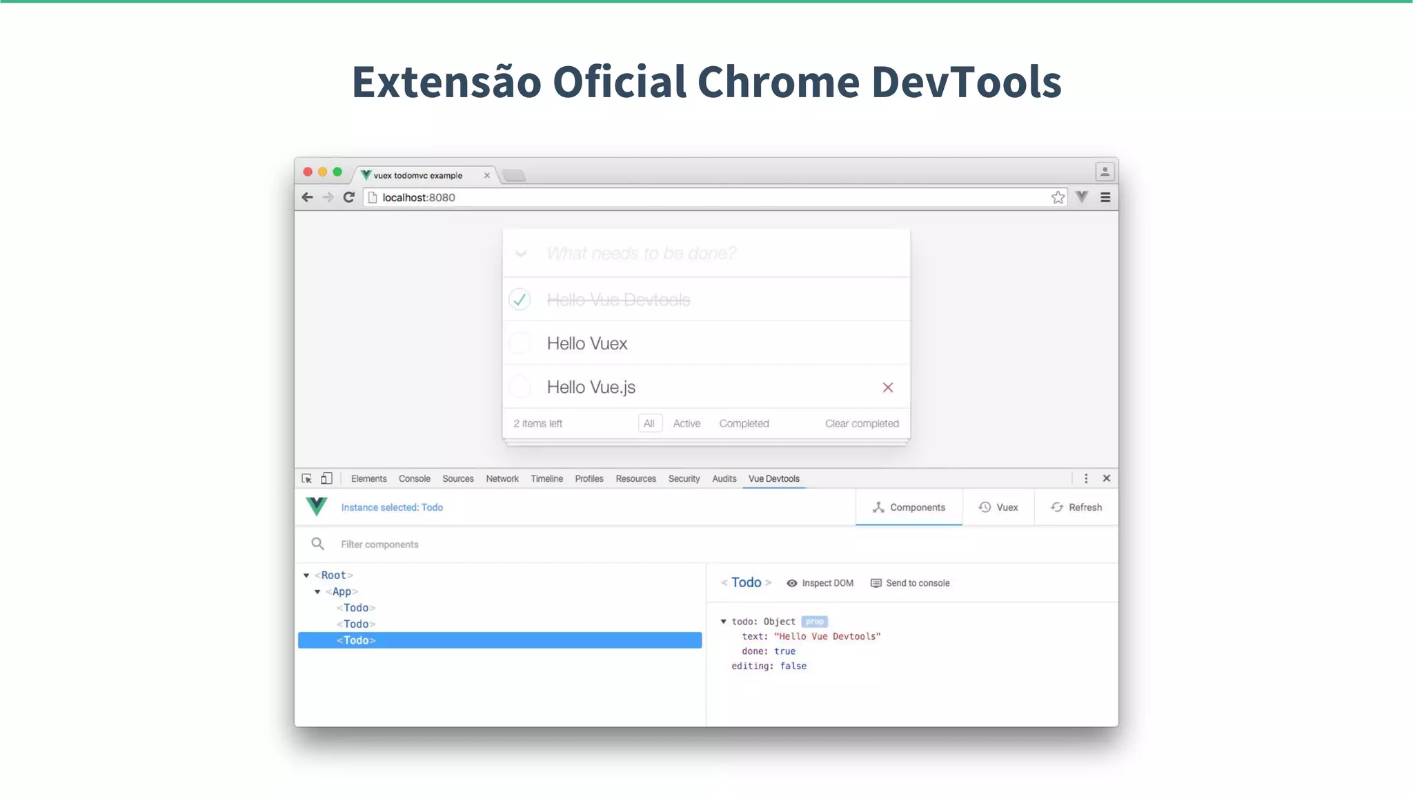1413x794 pixels.
Task: Open a new browser tab
Action: coord(514,176)
